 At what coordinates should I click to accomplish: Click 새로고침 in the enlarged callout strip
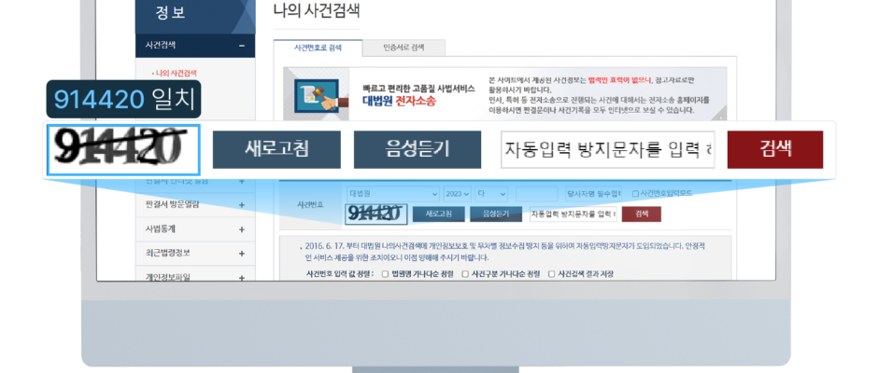coord(276,149)
